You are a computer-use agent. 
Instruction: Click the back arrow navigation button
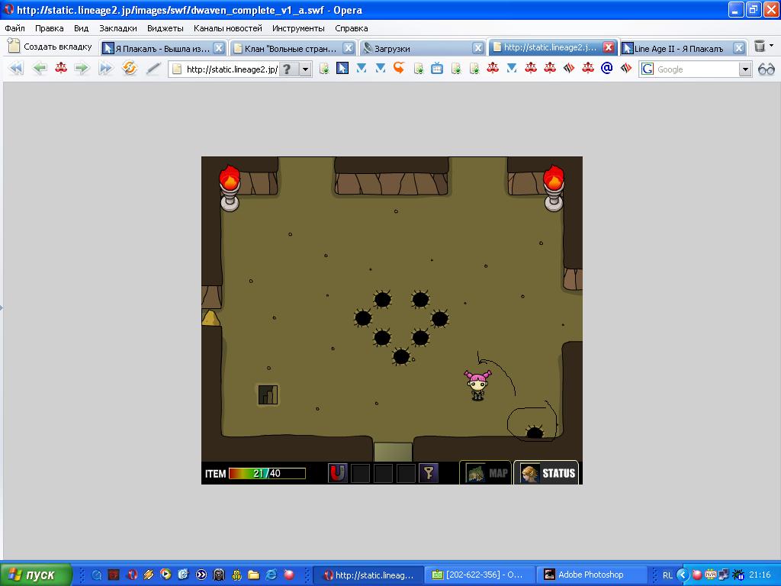[40, 68]
